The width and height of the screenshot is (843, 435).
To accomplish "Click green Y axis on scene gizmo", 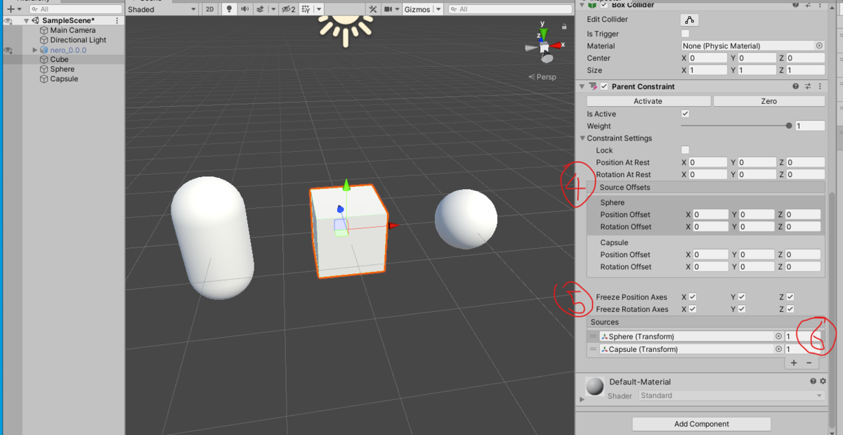I will (543, 34).
